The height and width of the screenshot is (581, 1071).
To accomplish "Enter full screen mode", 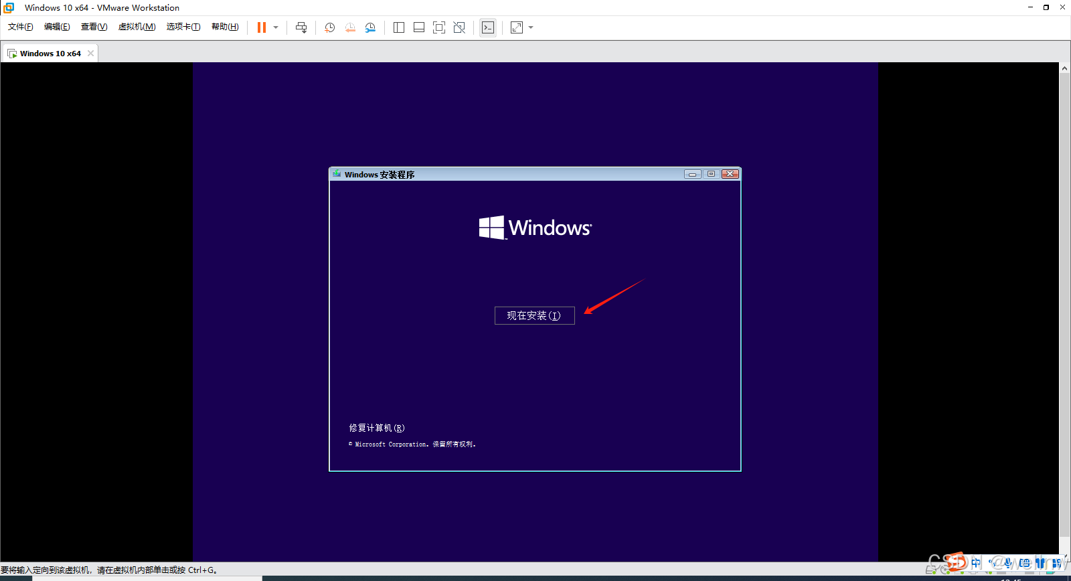I will click(x=439, y=27).
